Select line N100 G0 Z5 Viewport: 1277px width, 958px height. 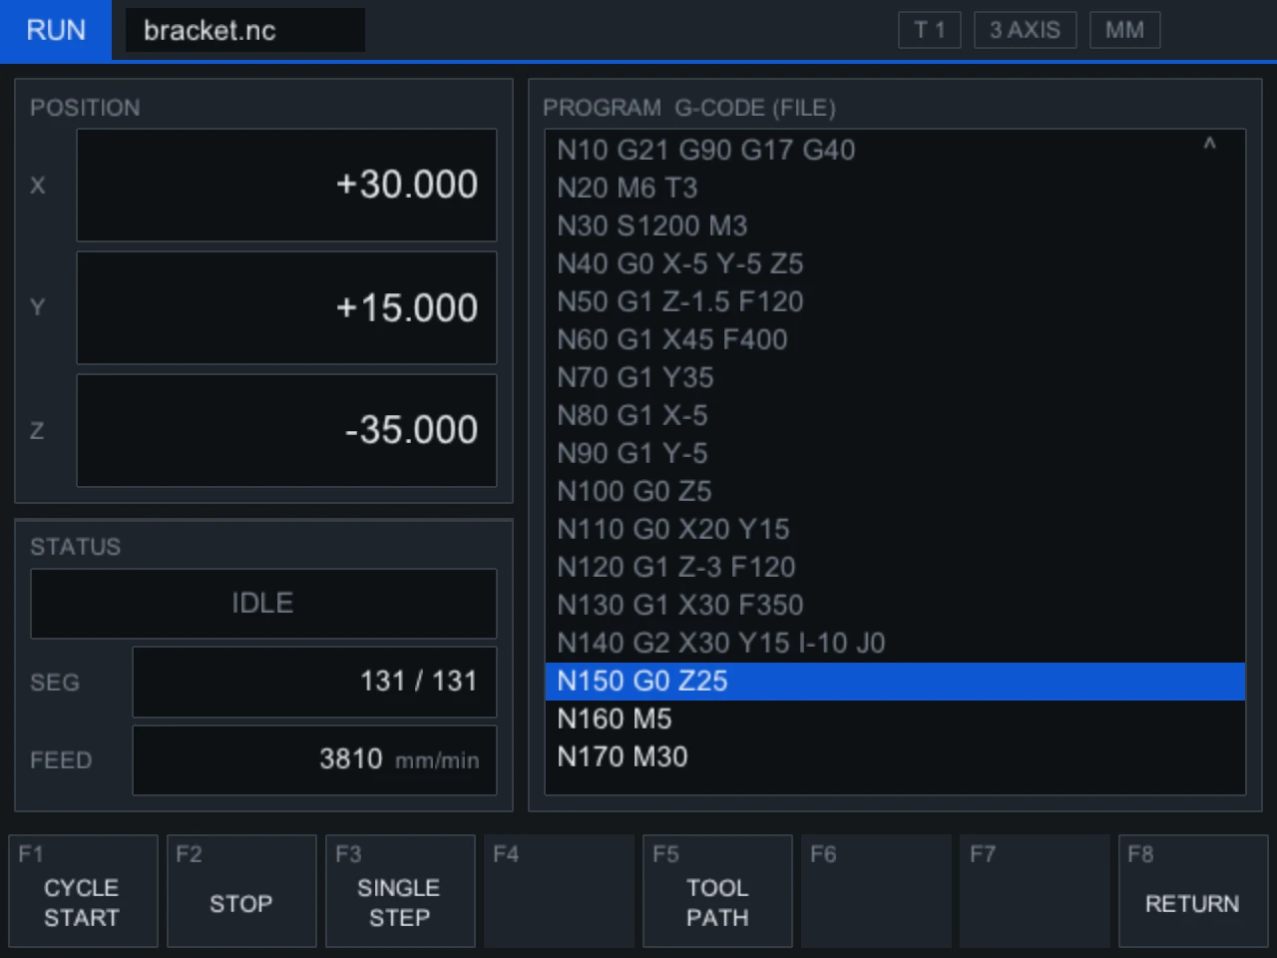[x=895, y=491]
